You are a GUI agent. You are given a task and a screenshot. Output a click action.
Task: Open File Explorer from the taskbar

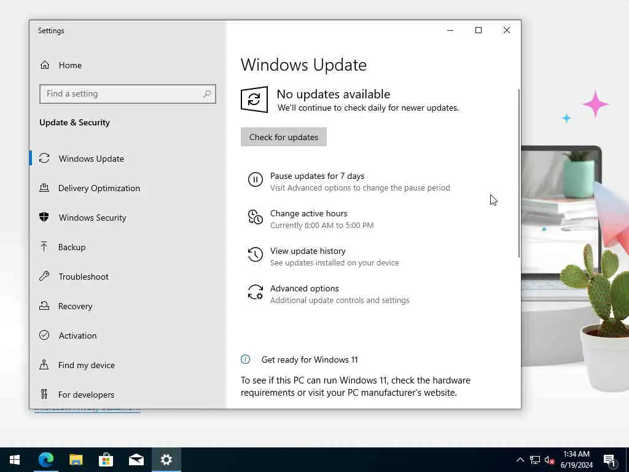click(76, 460)
